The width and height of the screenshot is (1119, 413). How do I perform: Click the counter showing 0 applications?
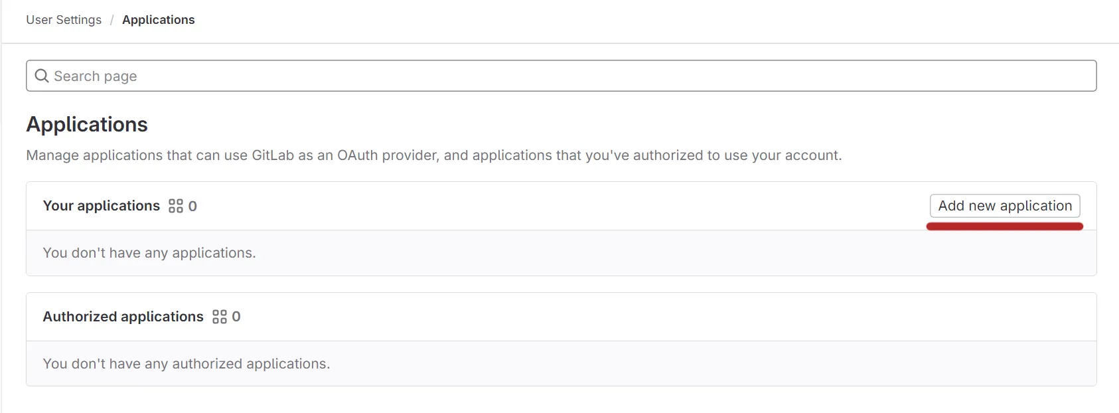click(x=192, y=206)
